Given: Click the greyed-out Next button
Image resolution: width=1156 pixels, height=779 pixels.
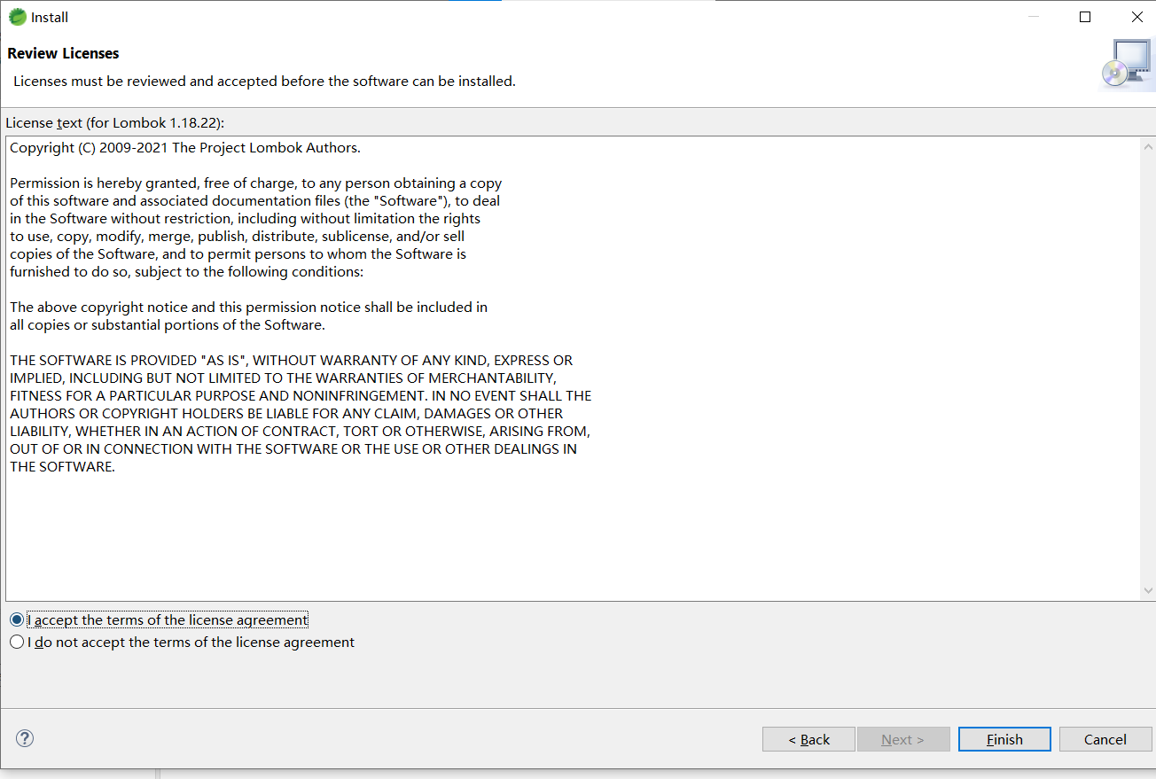Looking at the screenshot, I should [x=902, y=739].
